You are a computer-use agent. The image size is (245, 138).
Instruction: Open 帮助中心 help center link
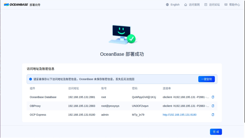[234, 5]
